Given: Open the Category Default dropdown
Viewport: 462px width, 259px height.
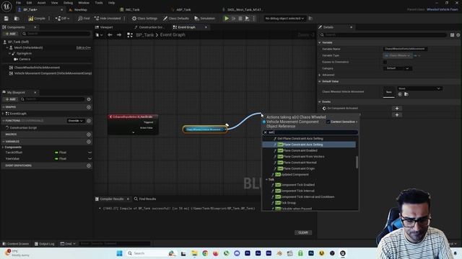Looking at the screenshot, I should coord(398,68).
